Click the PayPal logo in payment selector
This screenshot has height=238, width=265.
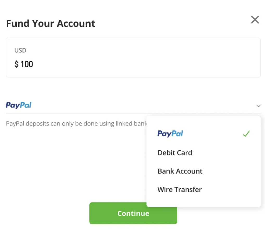18,105
